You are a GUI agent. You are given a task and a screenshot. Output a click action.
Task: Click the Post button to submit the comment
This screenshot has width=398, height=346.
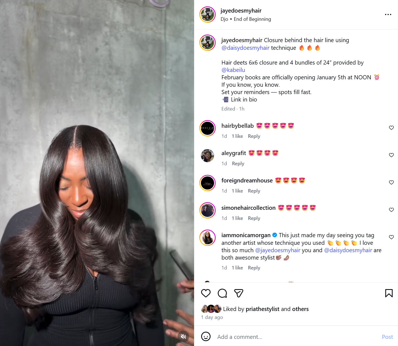(x=387, y=337)
